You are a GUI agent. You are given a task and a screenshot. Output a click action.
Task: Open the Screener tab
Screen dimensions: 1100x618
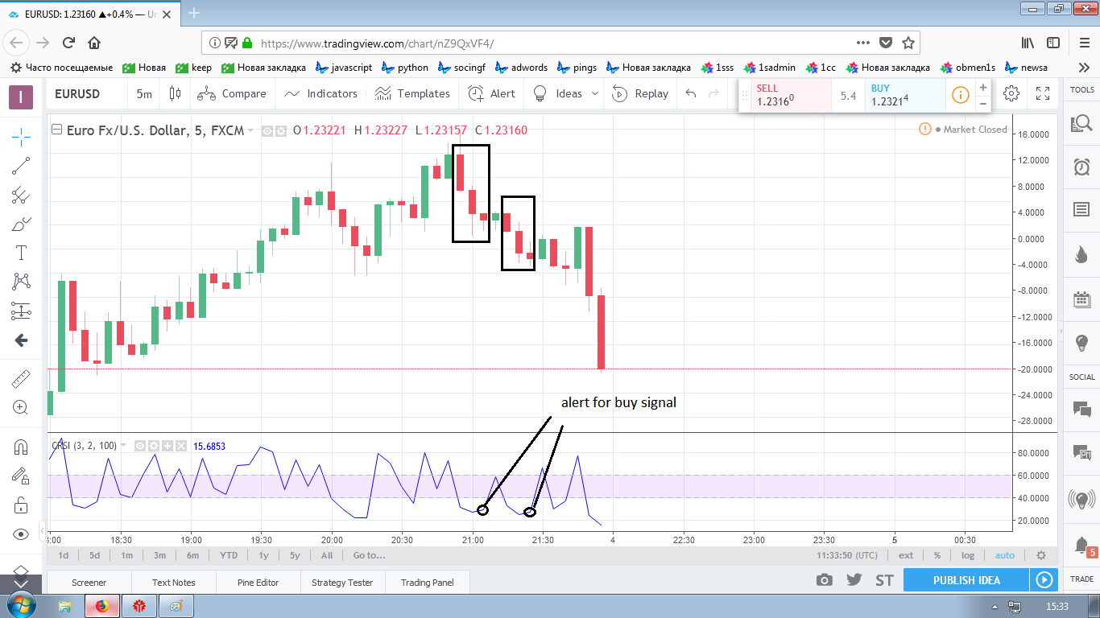[89, 582]
